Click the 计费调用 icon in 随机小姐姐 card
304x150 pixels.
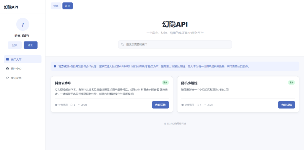183,105
